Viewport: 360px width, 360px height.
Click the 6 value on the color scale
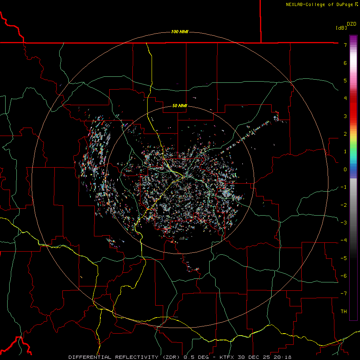(x=345, y=63)
